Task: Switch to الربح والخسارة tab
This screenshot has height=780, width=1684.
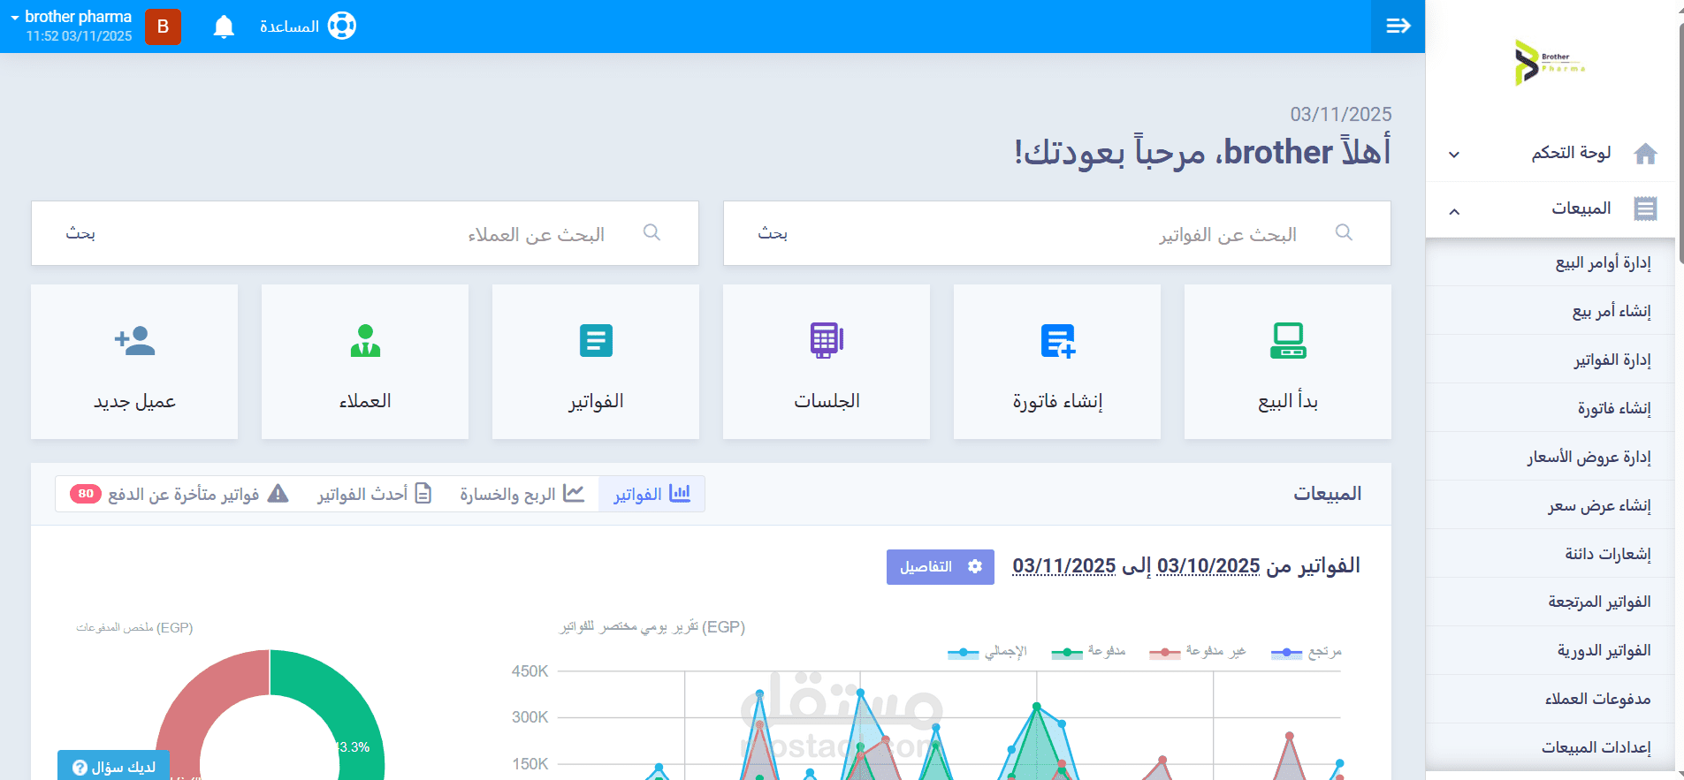Action: click(522, 494)
